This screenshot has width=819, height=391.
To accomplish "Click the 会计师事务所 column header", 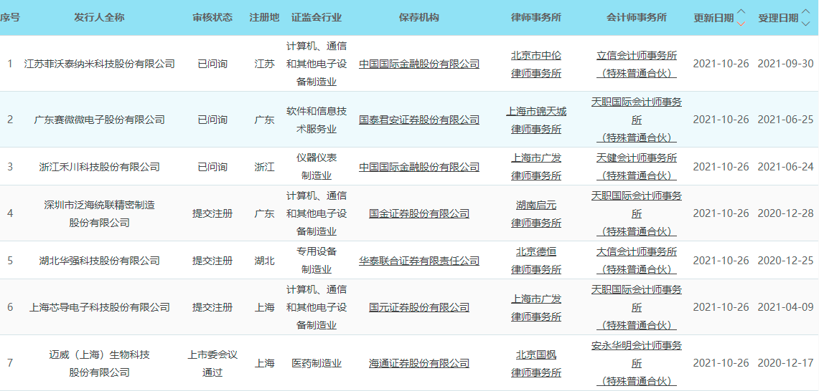I will pyautogui.click(x=637, y=18).
